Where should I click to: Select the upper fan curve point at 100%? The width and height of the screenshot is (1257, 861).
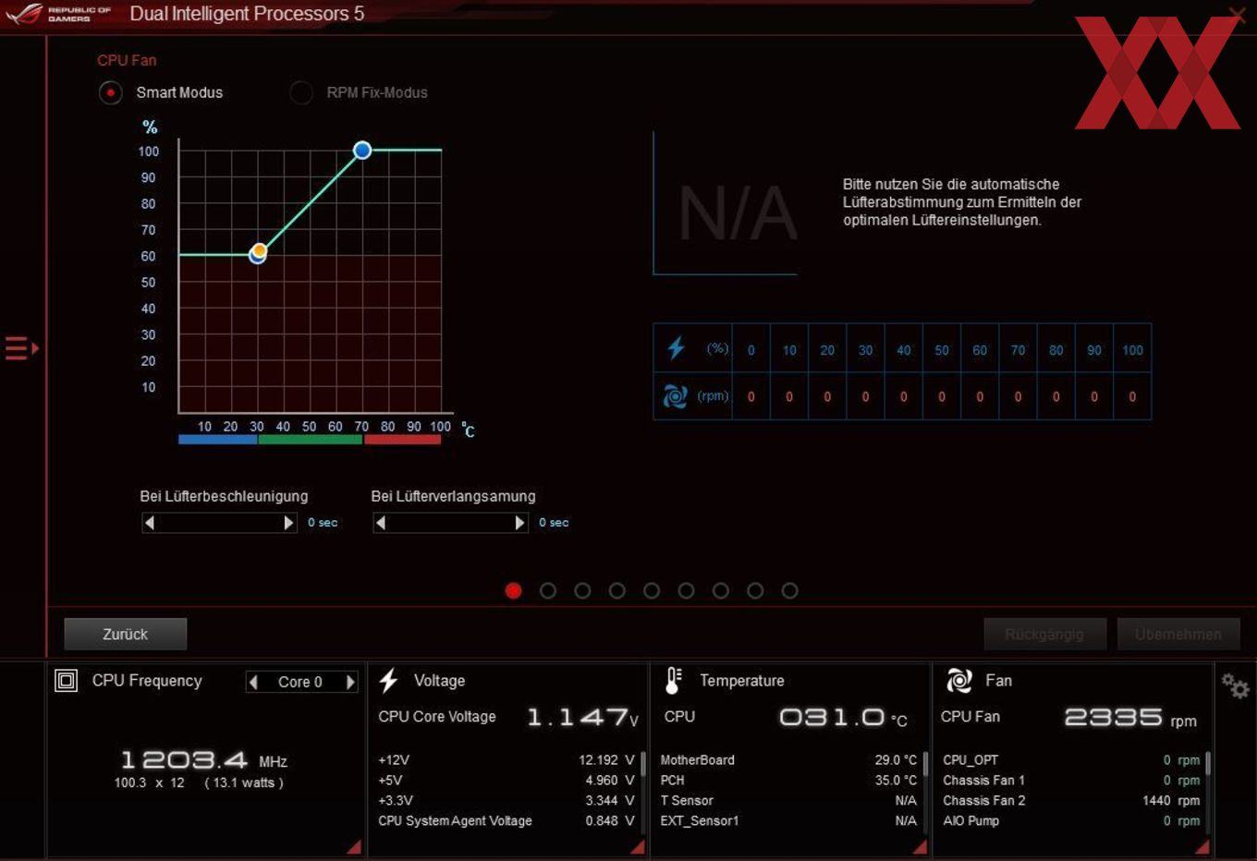click(x=362, y=150)
